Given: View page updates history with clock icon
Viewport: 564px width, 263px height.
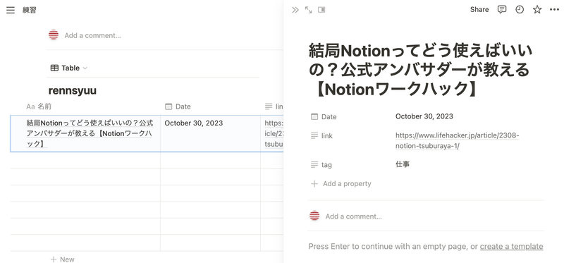Looking at the screenshot, I should pos(520,10).
